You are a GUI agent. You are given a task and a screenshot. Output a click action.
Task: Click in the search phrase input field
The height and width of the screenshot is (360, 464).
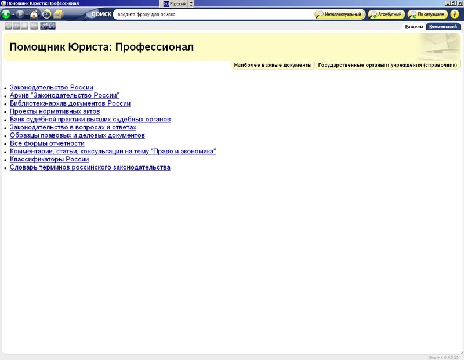(x=212, y=14)
